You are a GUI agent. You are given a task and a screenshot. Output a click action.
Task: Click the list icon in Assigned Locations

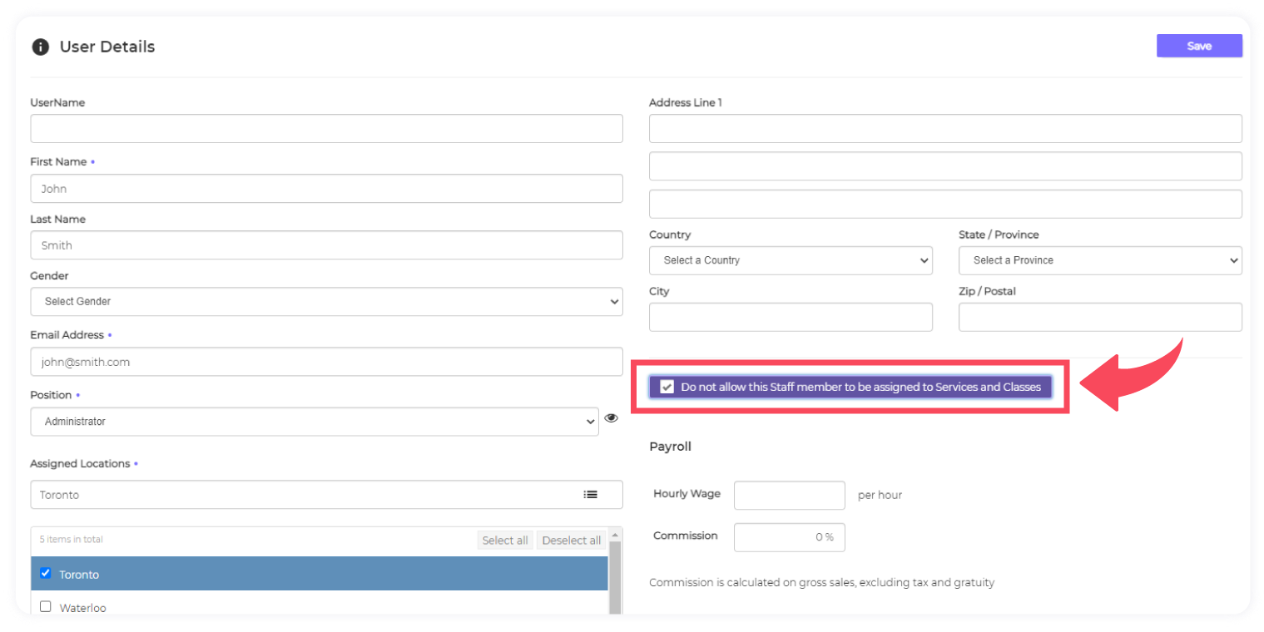point(590,494)
